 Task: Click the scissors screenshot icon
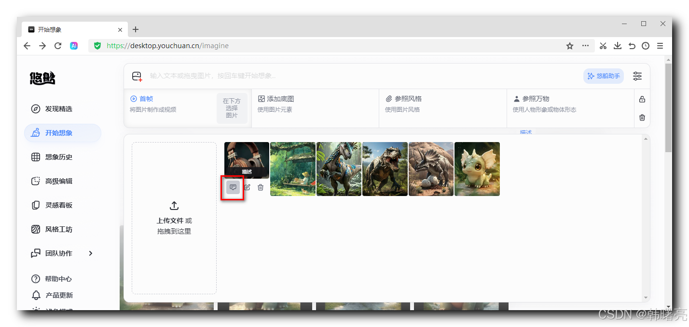coord(603,46)
